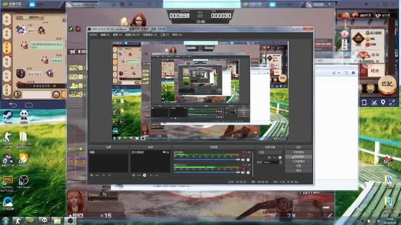This screenshot has width=401, height=225.
Task: Select the first chat channel tab in game sidebar
Action: pos(7,20)
